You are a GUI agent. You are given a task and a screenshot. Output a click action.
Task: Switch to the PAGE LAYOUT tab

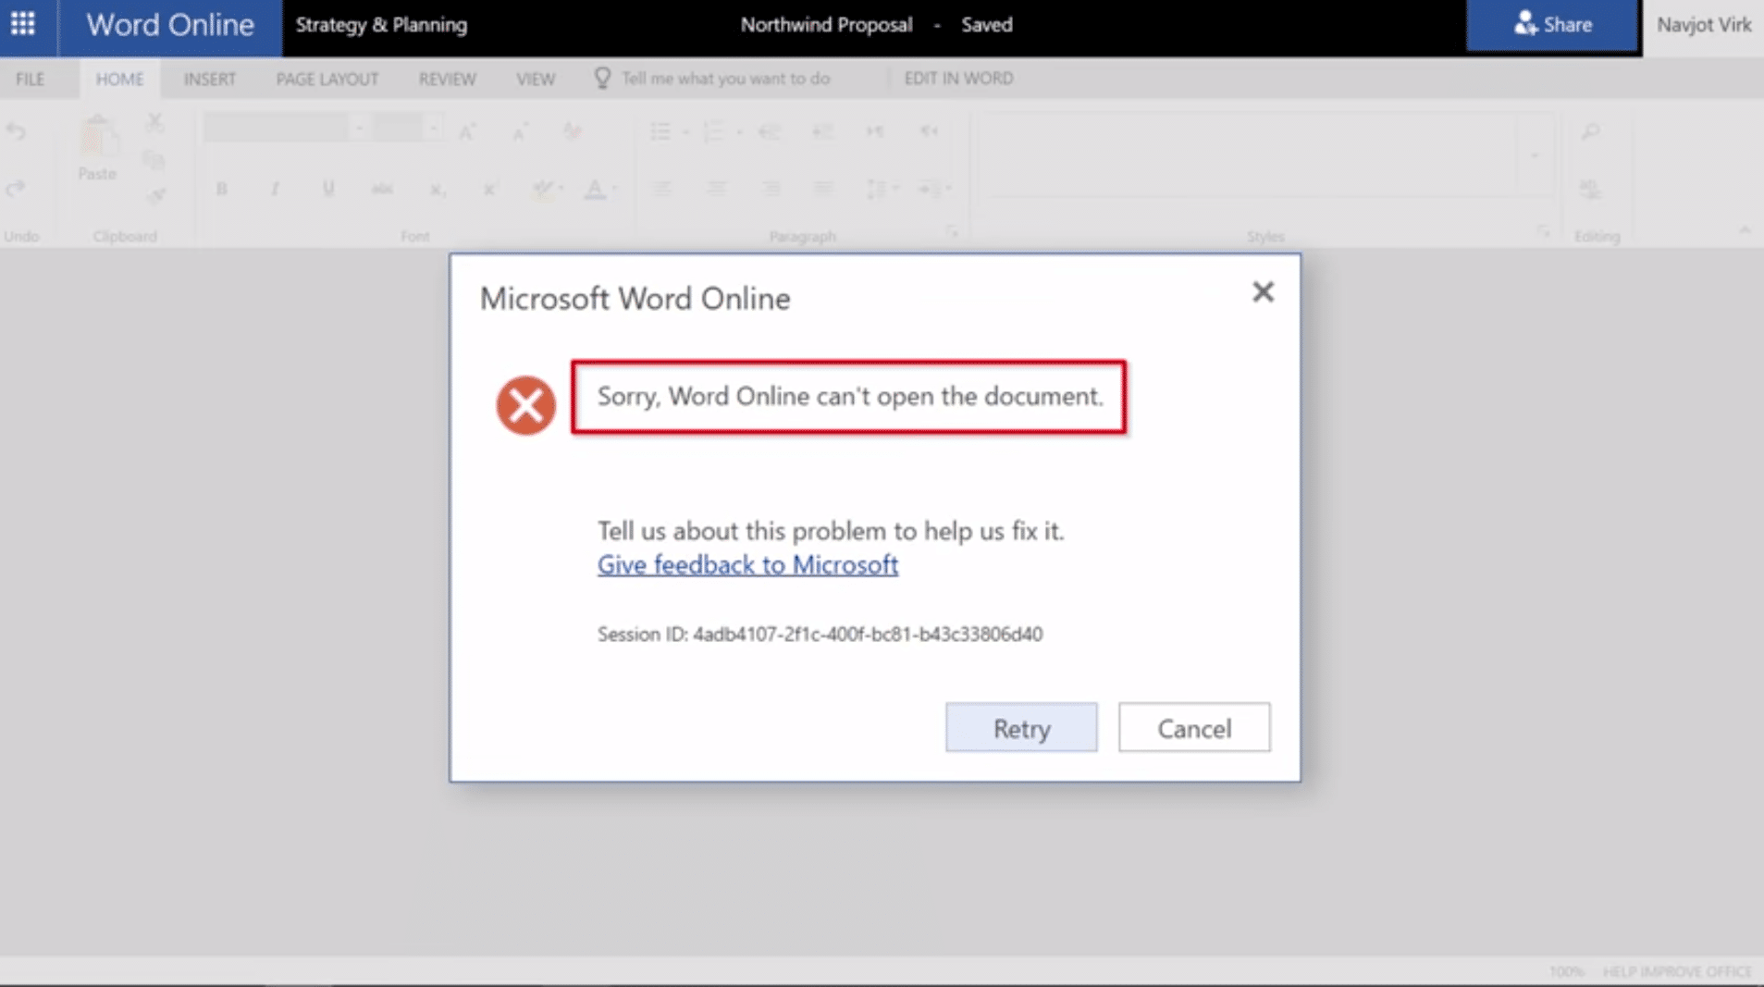point(327,79)
